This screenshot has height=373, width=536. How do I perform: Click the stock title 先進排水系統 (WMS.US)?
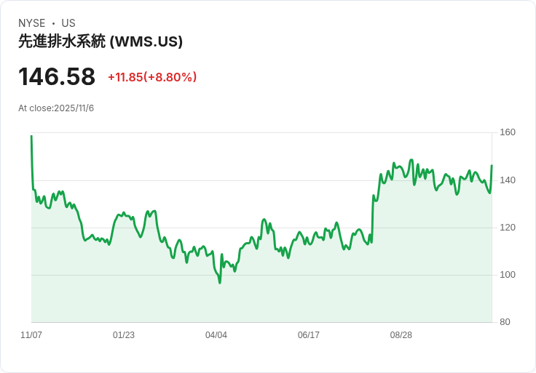pos(100,42)
